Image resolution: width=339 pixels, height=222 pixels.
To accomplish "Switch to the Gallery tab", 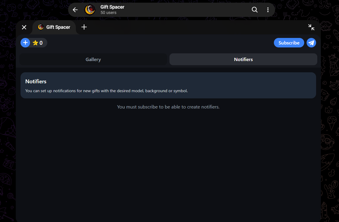I will pos(93,59).
